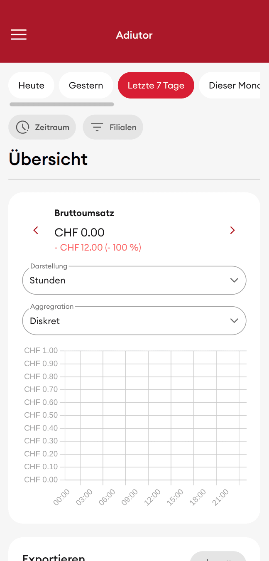The width and height of the screenshot is (269, 561).
Task: Tap the Adiutor app title
Action: click(x=134, y=35)
